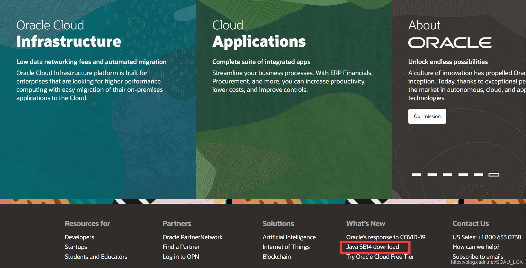Viewport: 526px width, 268px height.
Task: Call US Sales phone number link
Action: click(x=487, y=237)
